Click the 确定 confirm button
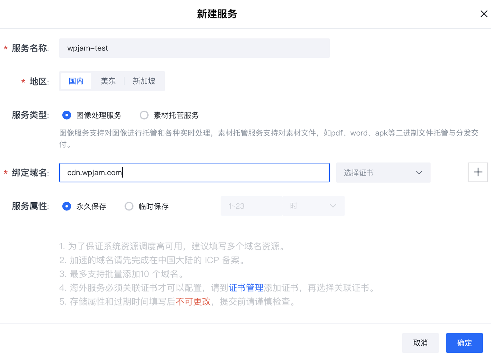Image resolution: width=491 pixels, height=359 pixels. (x=464, y=343)
